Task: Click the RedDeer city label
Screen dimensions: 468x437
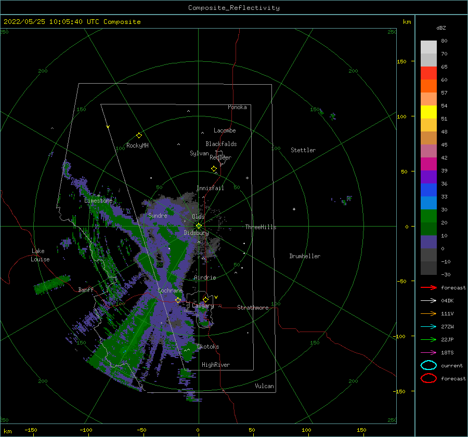Action: click(220, 157)
